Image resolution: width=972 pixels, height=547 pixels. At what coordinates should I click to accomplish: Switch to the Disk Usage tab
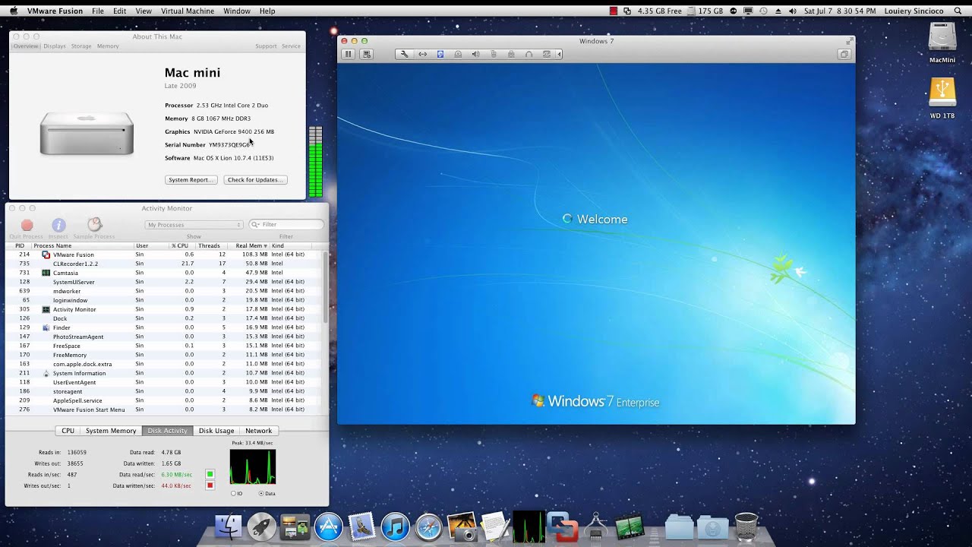[216, 431]
